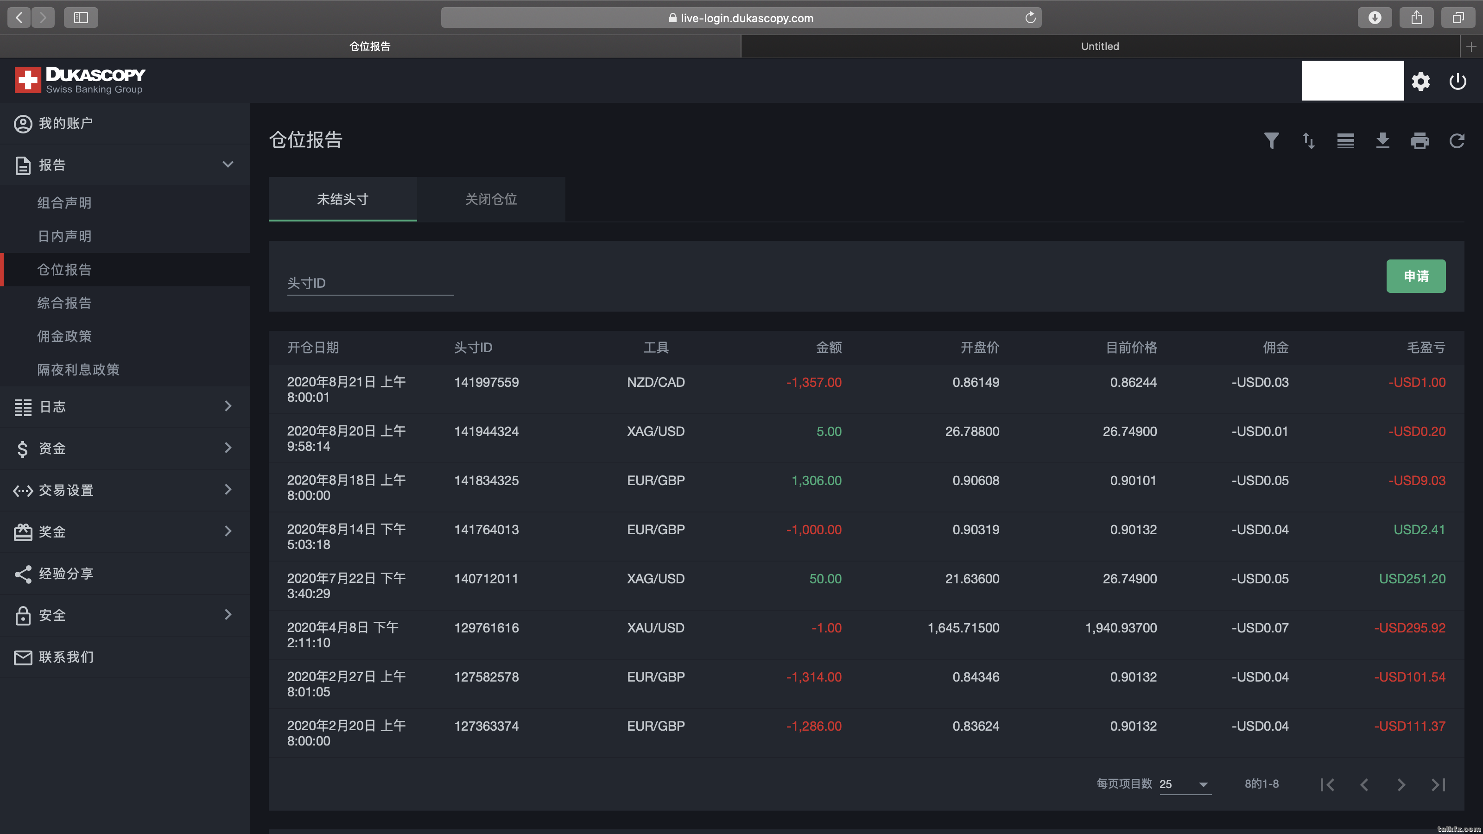This screenshot has height=834, width=1483.
Task: Open Safari downloads button
Action: tap(1375, 18)
